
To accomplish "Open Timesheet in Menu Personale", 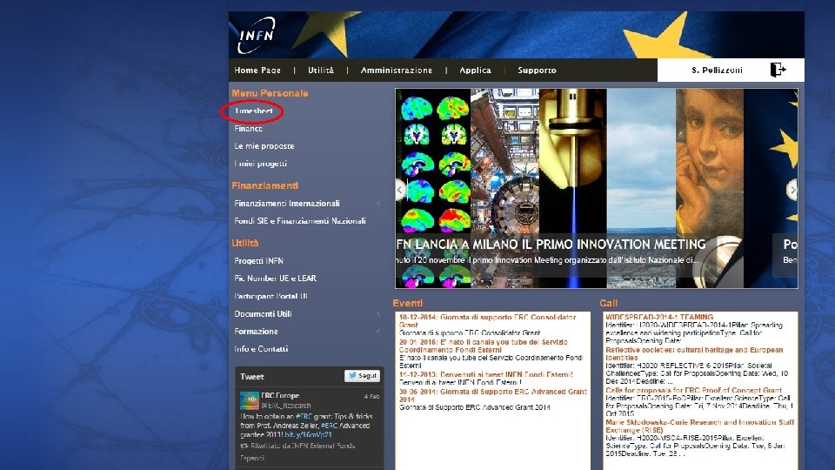I will 253,111.
